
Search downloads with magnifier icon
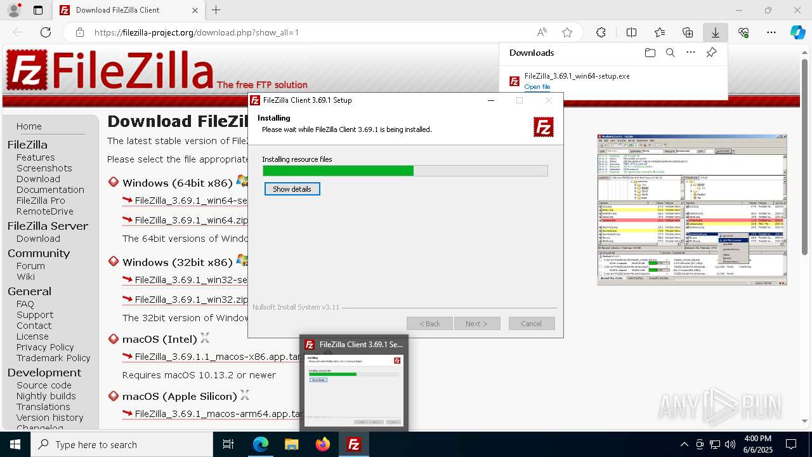(x=671, y=53)
